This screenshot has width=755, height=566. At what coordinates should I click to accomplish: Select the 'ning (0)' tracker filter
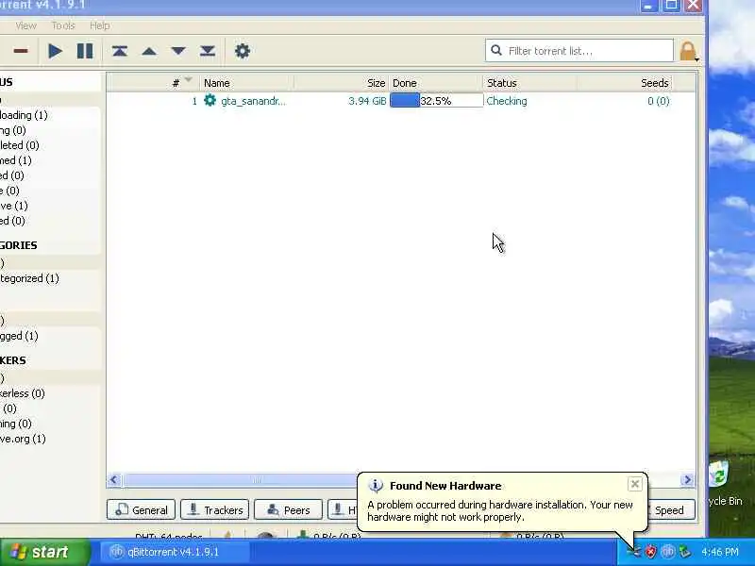coord(16,424)
